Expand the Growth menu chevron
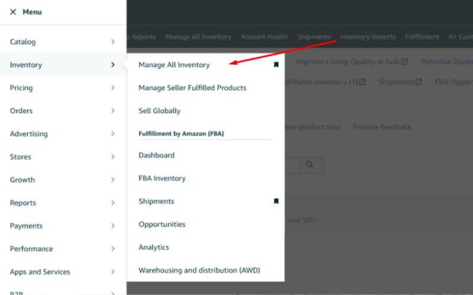Screen dimensions: 473x295 point(113,180)
